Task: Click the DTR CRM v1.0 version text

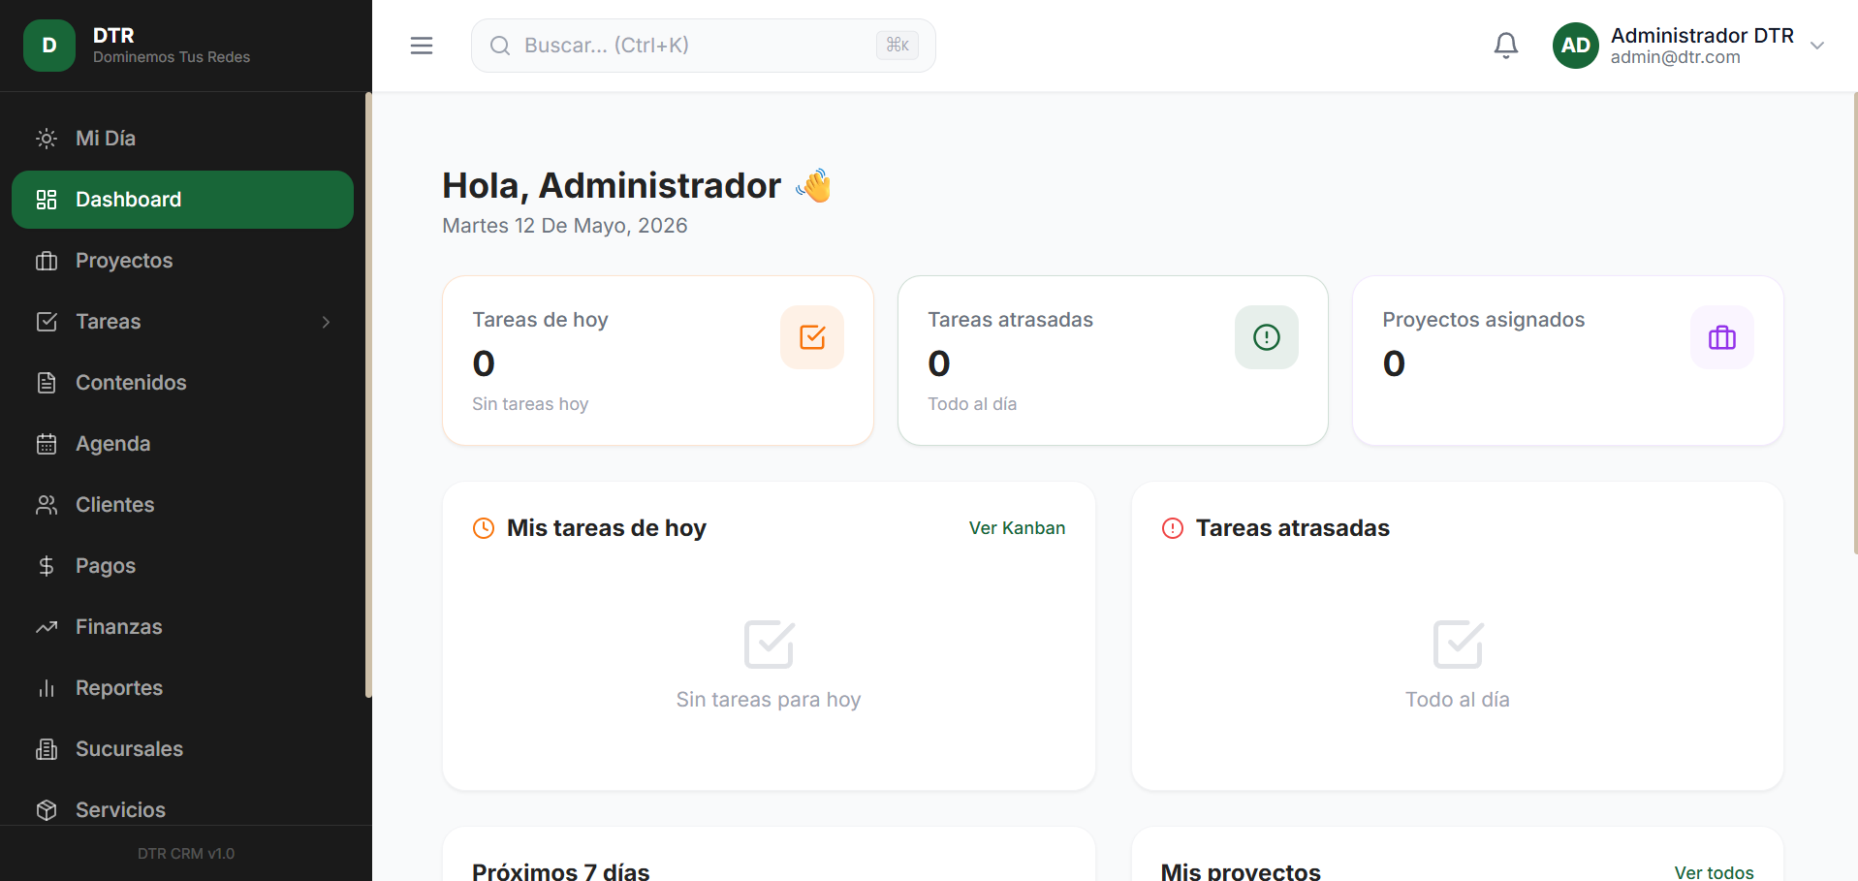Action: click(186, 854)
